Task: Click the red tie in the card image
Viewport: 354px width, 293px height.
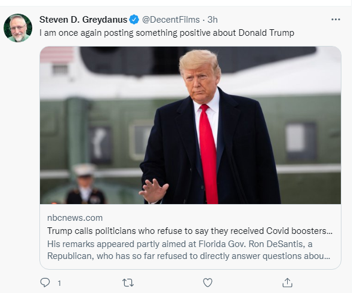Action: tap(208, 155)
